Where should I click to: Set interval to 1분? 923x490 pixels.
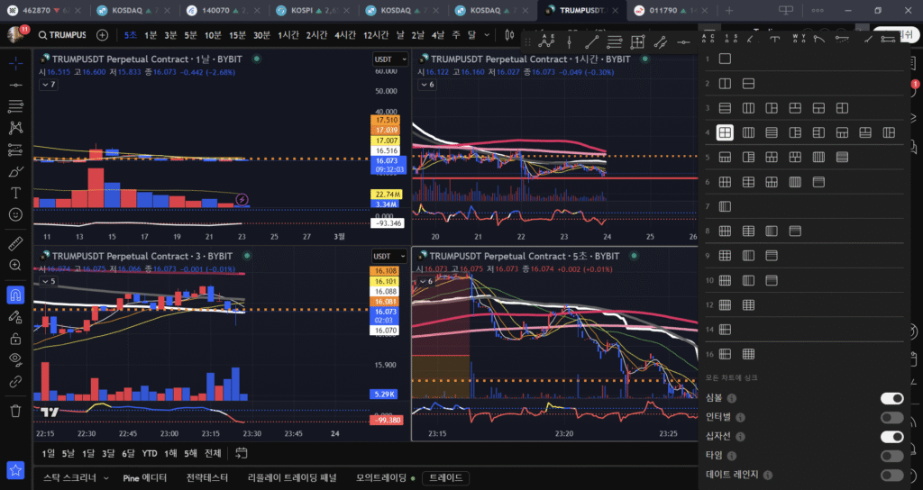click(x=151, y=35)
